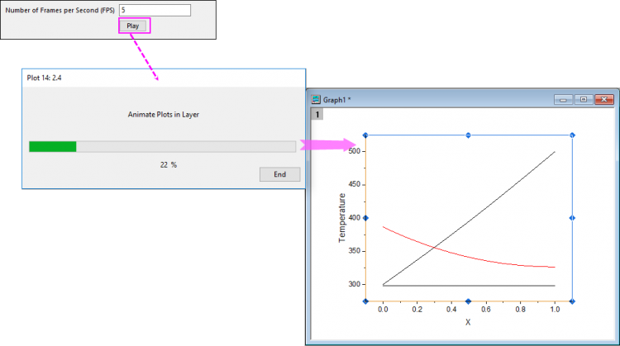The height and width of the screenshot is (346, 620).
Task: Click the Play button
Action: click(x=133, y=26)
